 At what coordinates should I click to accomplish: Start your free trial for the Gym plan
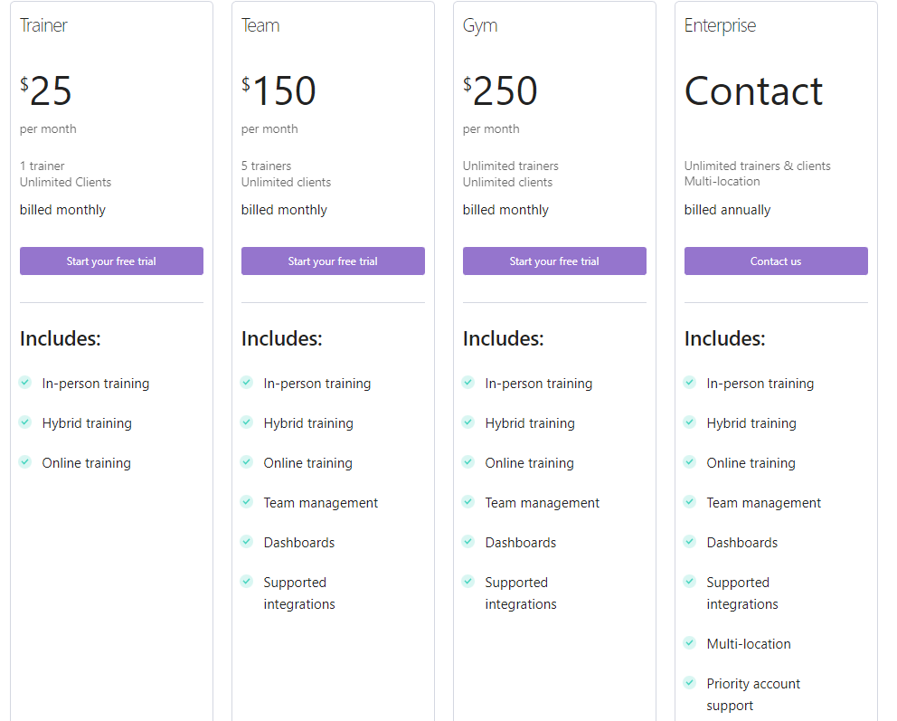tap(554, 261)
